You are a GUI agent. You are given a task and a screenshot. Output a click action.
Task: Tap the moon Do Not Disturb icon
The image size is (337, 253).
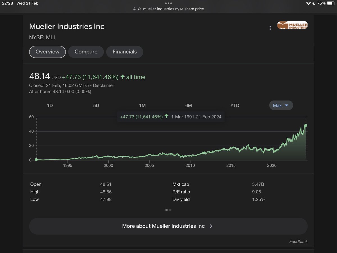[314, 3]
